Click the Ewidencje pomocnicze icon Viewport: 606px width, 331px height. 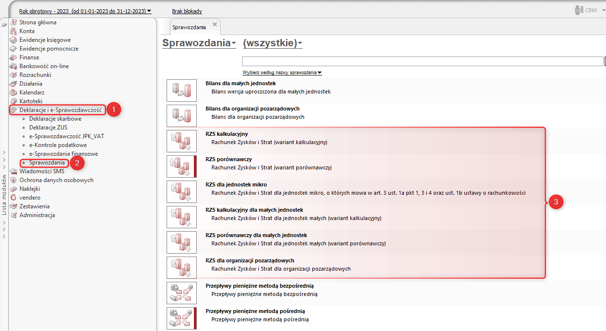pos(14,49)
